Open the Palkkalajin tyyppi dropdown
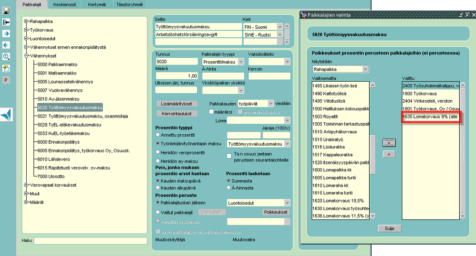Image resolution: width=476 pixels, height=256 pixels. click(241, 62)
